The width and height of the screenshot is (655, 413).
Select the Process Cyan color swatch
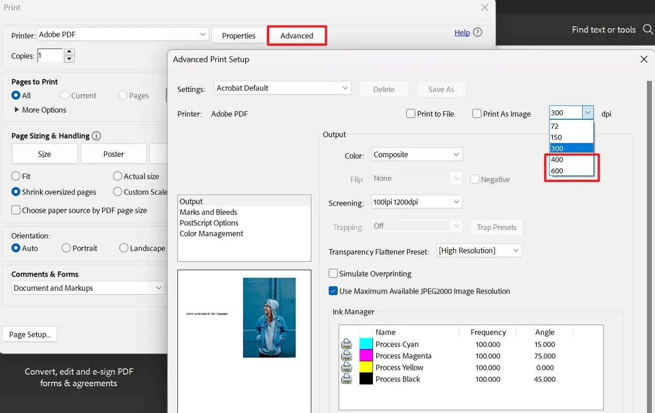pyautogui.click(x=365, y=344)
